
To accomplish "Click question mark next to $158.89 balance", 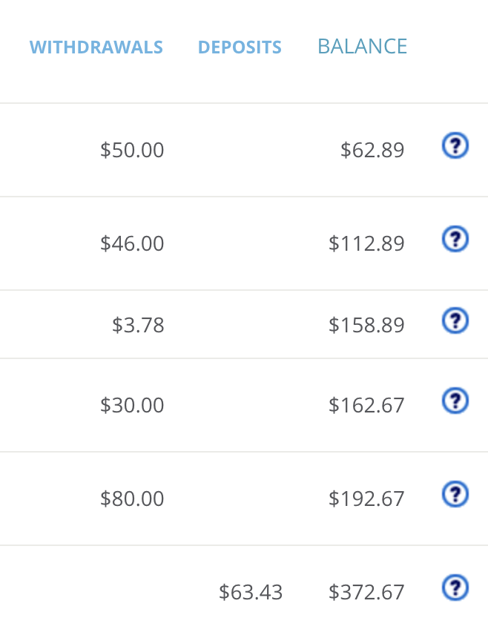I will (x=455, y=321).
